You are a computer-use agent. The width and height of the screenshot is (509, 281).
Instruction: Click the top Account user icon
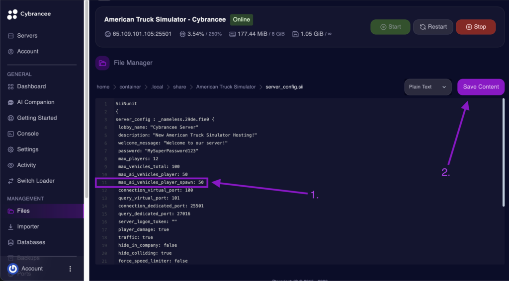(x=11, y=52)
